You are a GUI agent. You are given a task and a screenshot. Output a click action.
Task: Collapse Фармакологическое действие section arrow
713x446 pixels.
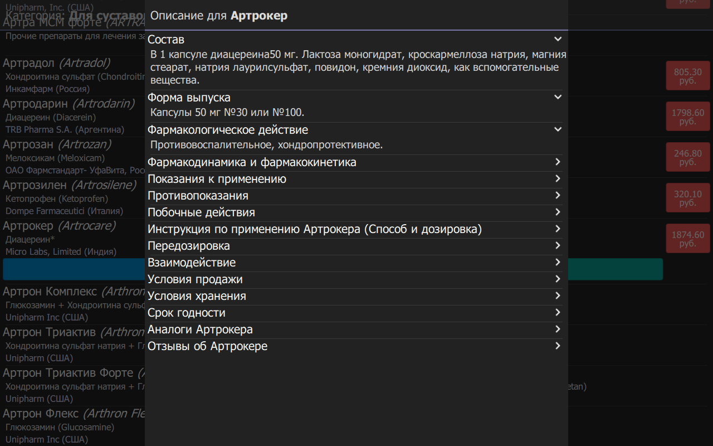(557, 130)
